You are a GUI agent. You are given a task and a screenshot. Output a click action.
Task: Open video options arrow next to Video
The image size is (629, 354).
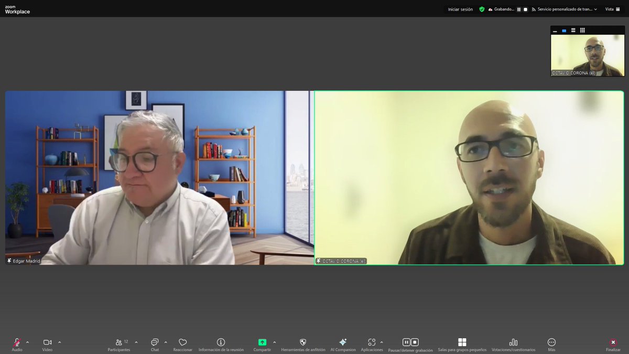click(x=59, y=342)
